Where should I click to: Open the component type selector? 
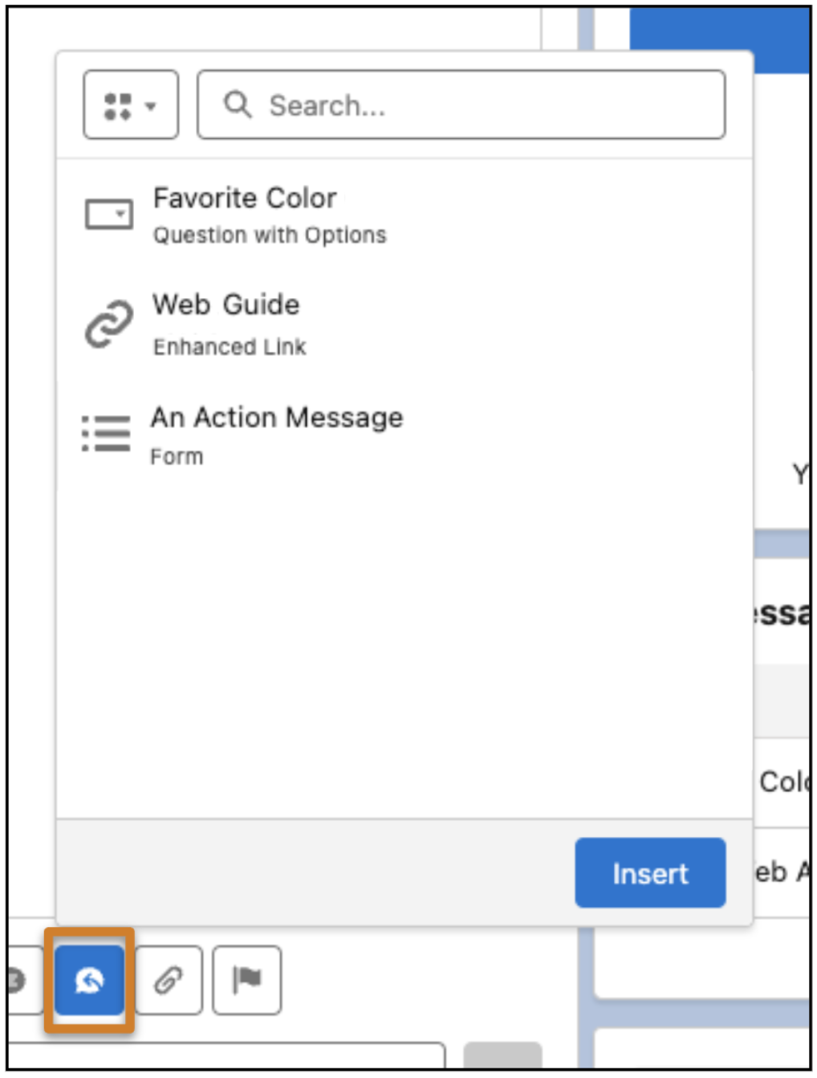(130, 104)
